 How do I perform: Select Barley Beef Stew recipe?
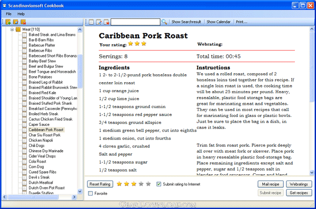tap(42, 61)
